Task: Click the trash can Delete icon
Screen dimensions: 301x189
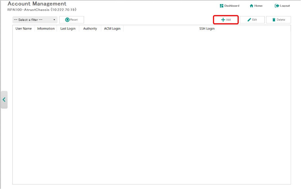Action: tap(274, 20)
